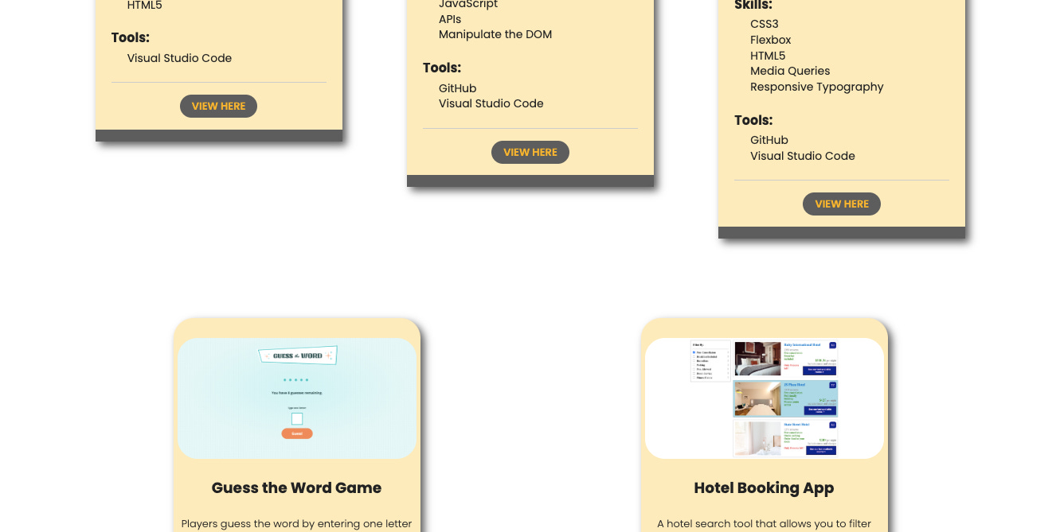This screenshot has width=1056, height=532.
Task: Click the 'Manipulate the DOM' skill text
Action: (x=495, y=34)
